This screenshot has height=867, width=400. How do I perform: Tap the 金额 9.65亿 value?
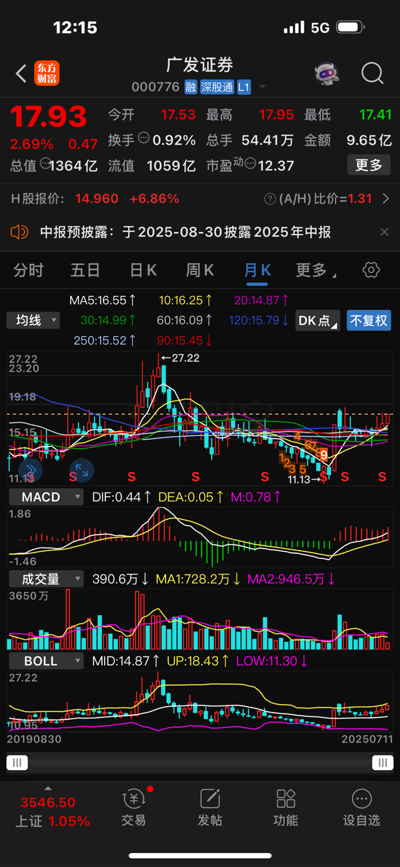(x=369, y=140)
